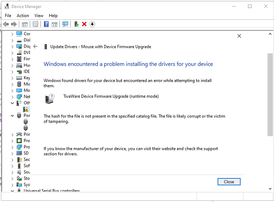Viewport: 274px width, 202px height.
Task: Click the Storage controllers category icon
Action: coord(19,178)
